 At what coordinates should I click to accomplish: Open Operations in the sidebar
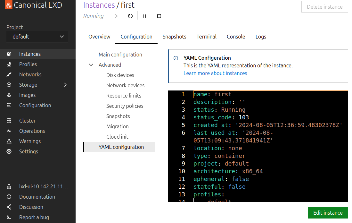[32, 131]
